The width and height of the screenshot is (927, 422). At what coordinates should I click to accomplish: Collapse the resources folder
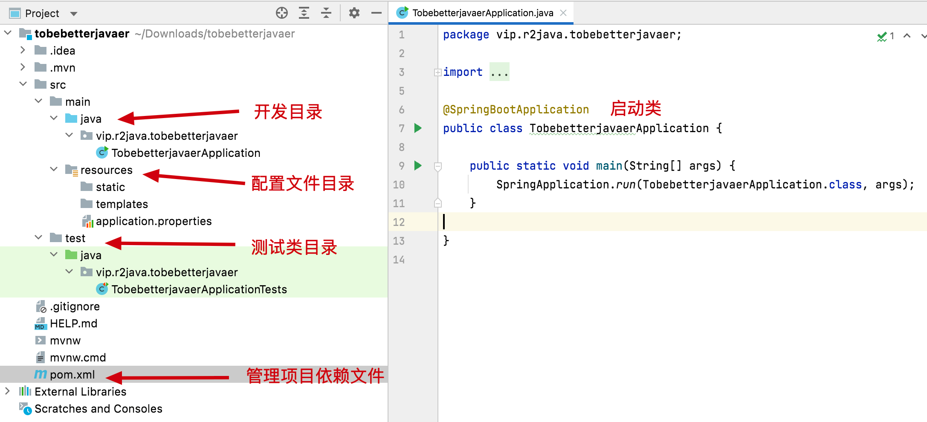click(x=54, y=170)
